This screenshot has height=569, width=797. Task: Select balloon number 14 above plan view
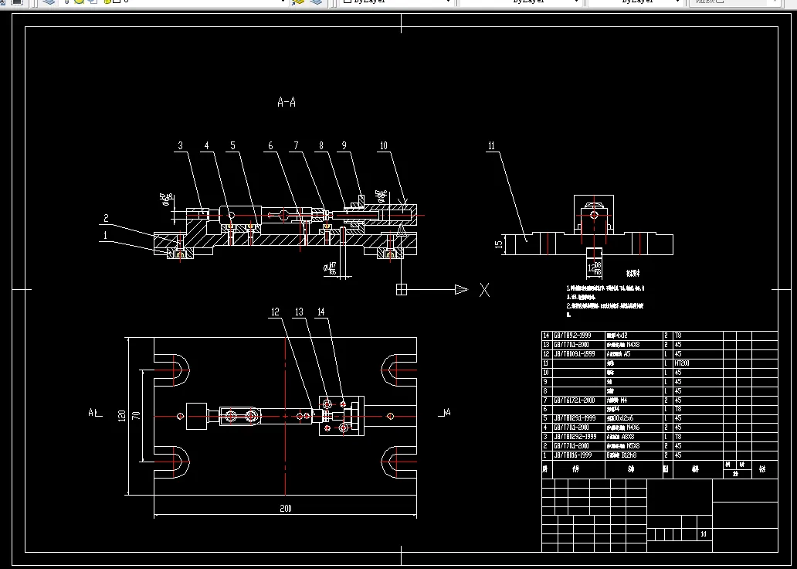tap(320, 312)
